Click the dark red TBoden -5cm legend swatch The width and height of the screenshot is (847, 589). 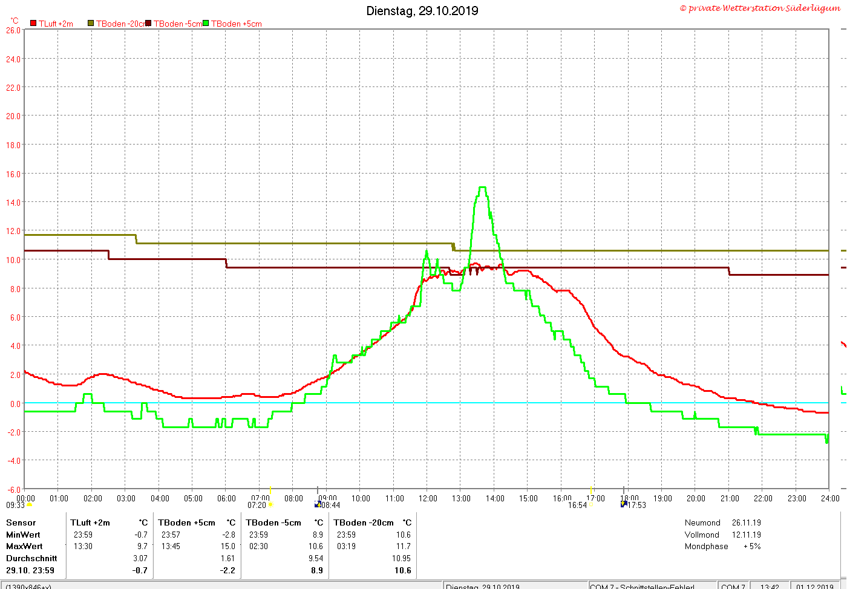point(148,24)
